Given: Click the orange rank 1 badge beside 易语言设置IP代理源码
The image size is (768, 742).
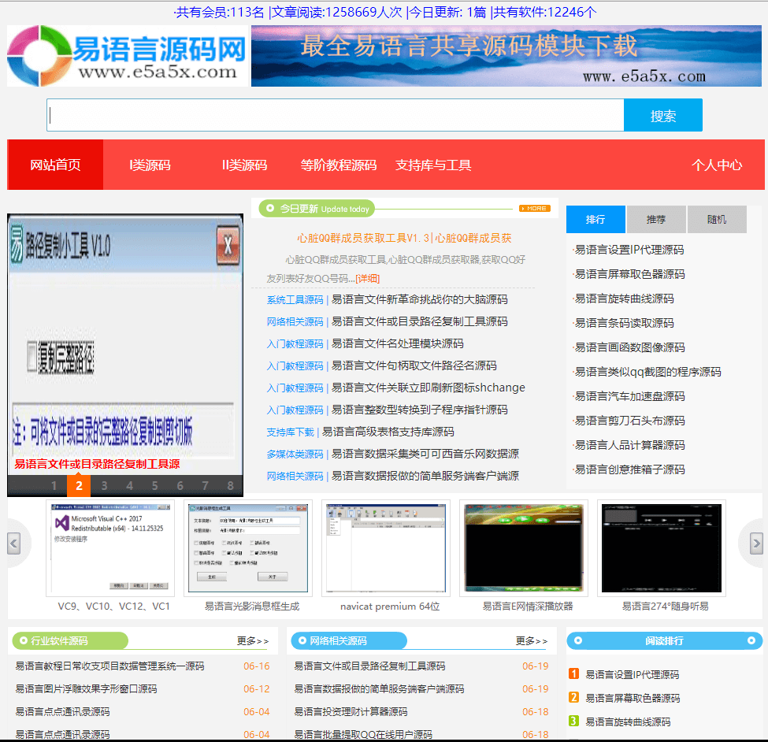Looking at the screenshot, I should [x=573, y=674].
